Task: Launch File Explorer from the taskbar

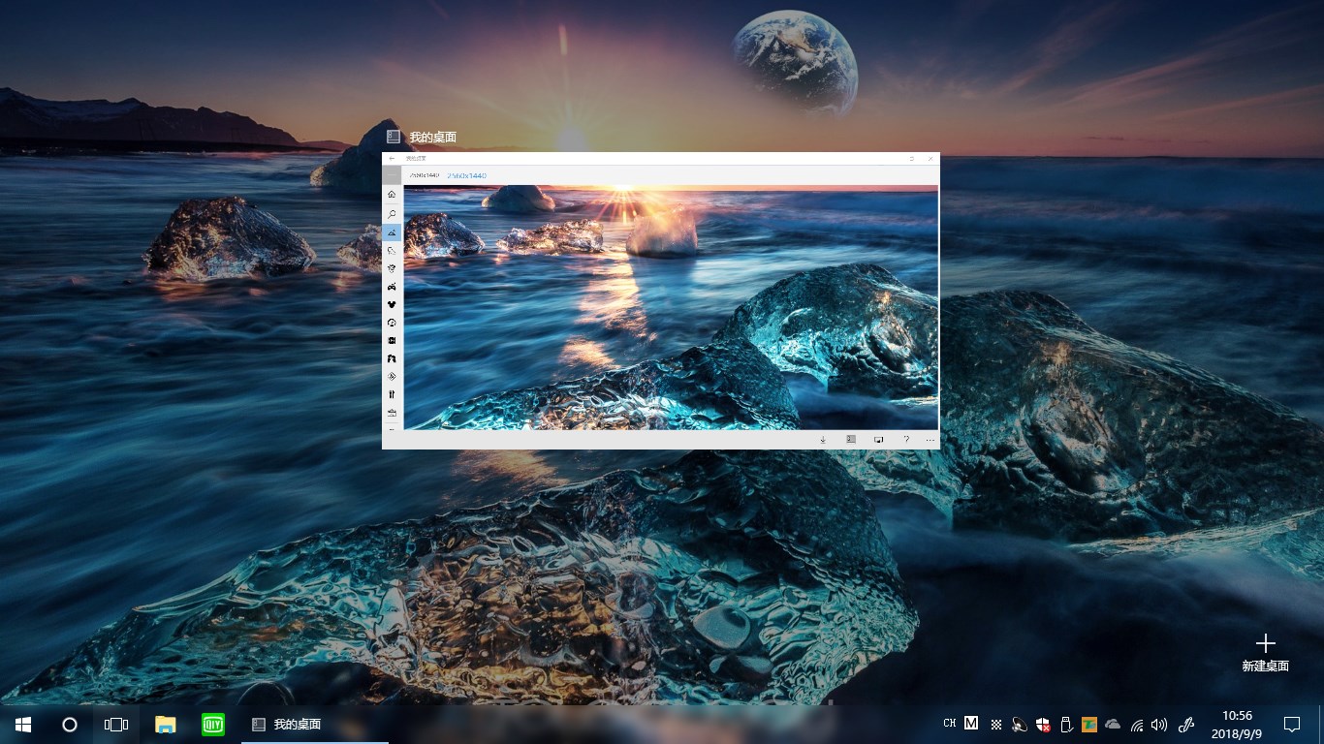Action: click(166, 724)
